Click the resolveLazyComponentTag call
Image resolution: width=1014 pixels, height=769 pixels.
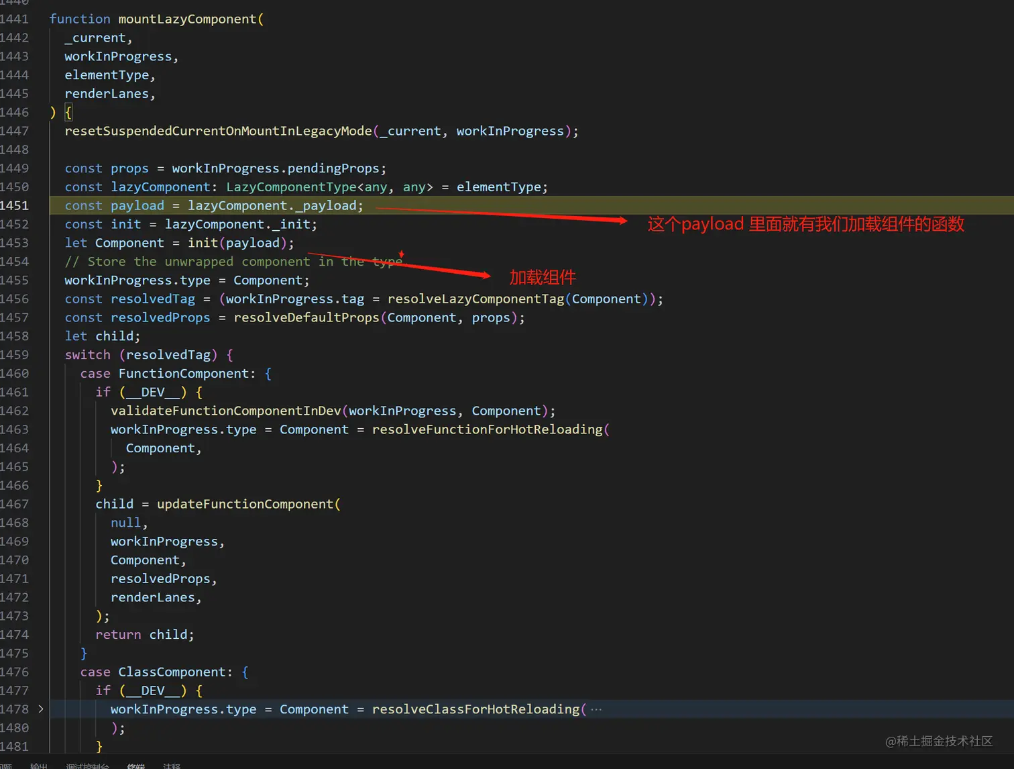click(475, 299)
